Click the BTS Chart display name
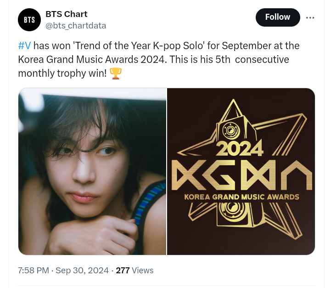Viewport: 325px width, 288px height. (x=67, y=14)
